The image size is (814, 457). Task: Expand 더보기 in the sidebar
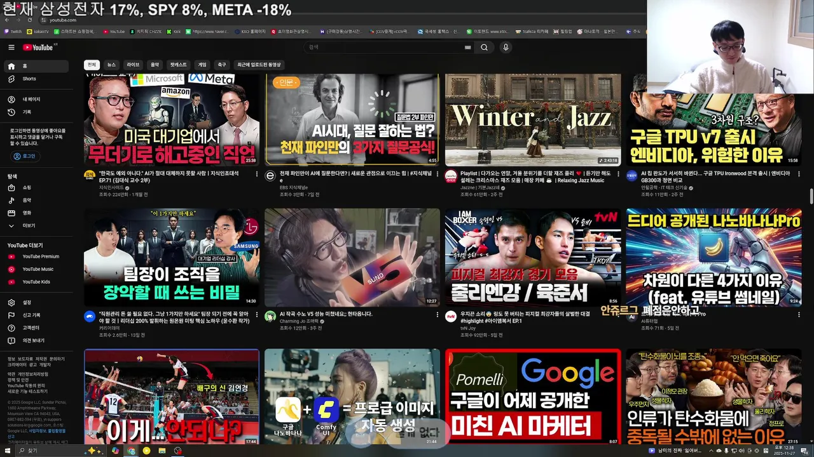37,226
